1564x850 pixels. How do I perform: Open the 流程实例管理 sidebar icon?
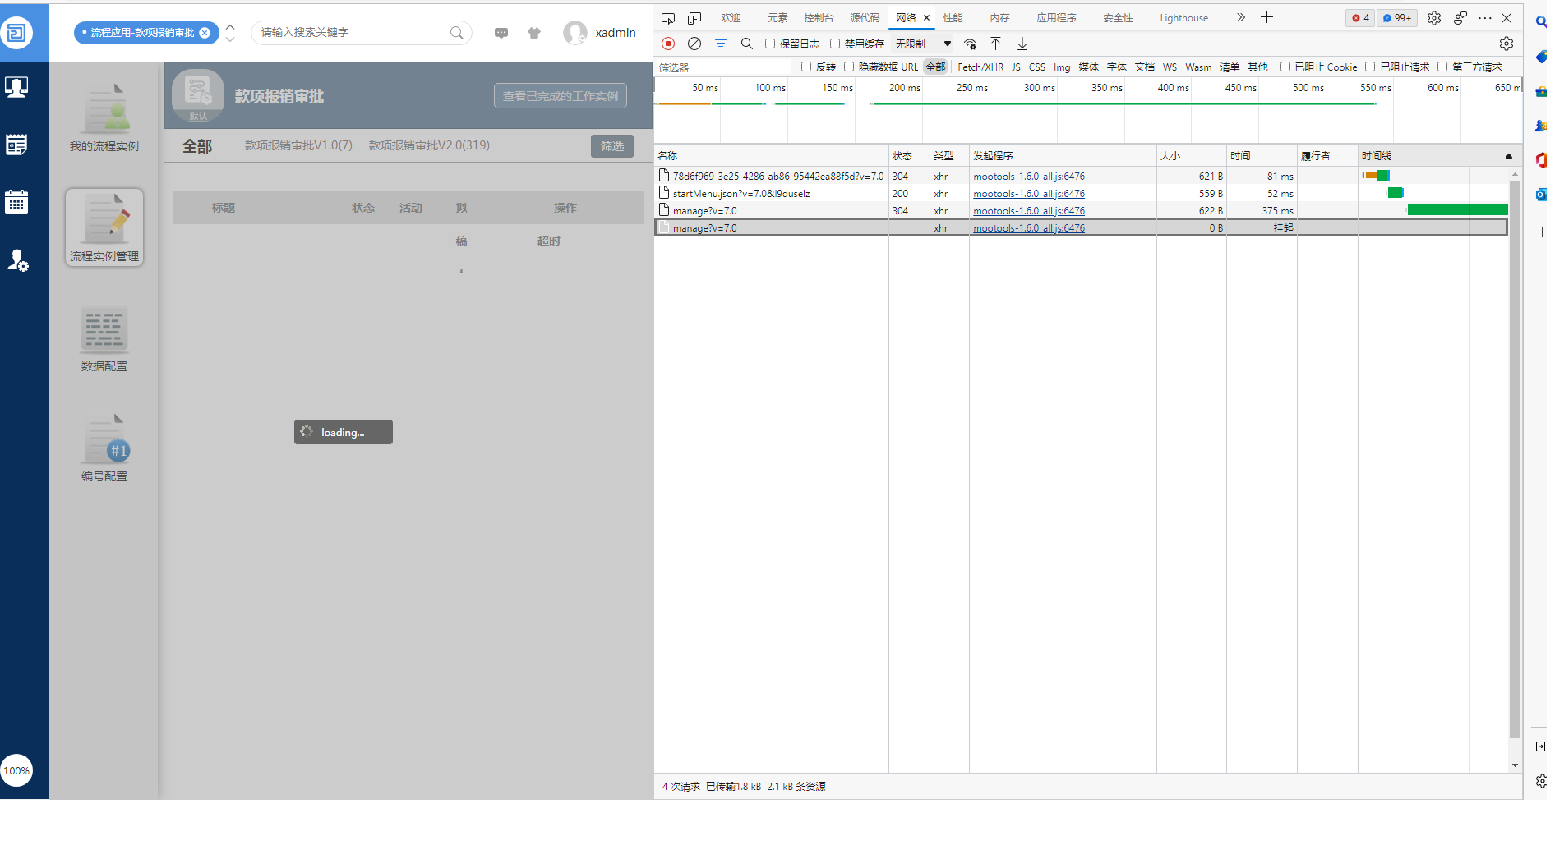pos(104,227)
